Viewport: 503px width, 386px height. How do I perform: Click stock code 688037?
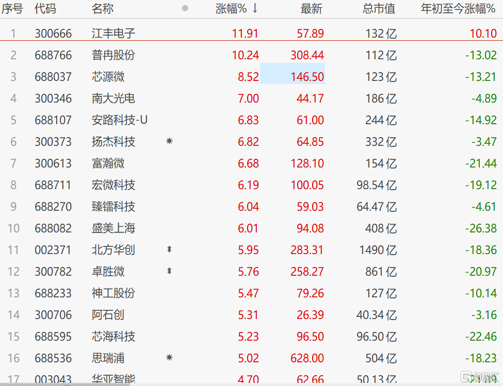coord(53,77)
